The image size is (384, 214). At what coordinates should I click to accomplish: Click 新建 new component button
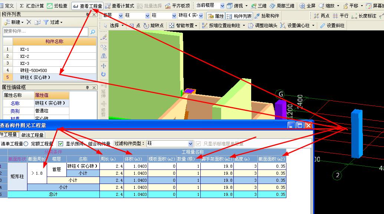tap(13, 22)
